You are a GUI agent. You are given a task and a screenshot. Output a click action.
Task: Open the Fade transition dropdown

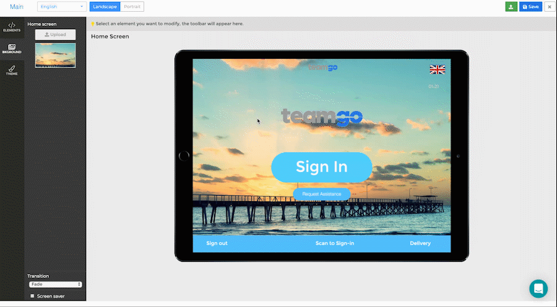56,284
